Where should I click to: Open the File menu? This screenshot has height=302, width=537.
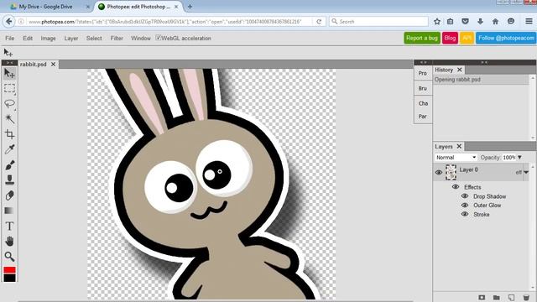click(x=9, y=39)
